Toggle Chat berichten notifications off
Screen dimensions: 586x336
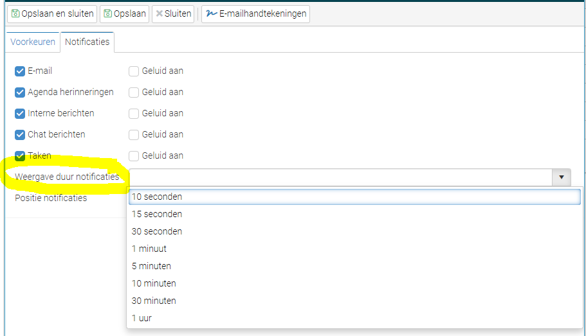[20, 135]
